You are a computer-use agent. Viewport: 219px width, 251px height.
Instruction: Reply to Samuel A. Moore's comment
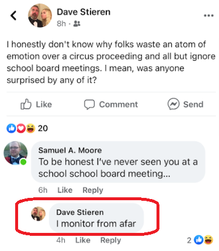93,190
